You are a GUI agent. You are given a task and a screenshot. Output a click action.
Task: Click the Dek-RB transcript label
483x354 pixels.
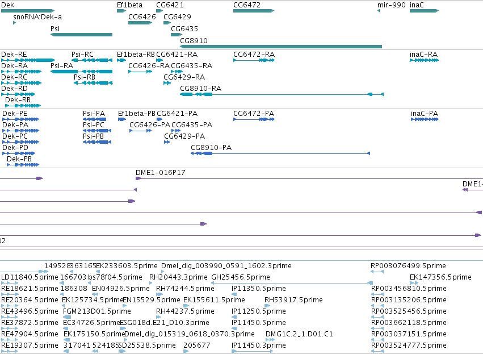18,100
